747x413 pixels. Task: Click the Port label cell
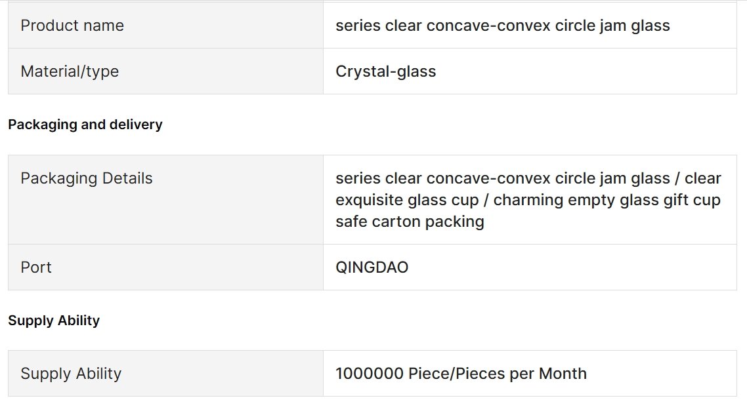coord(165,267)
